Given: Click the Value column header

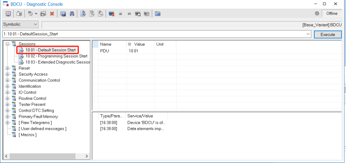Looking at the screenshot, I should (x=141, y=44).
